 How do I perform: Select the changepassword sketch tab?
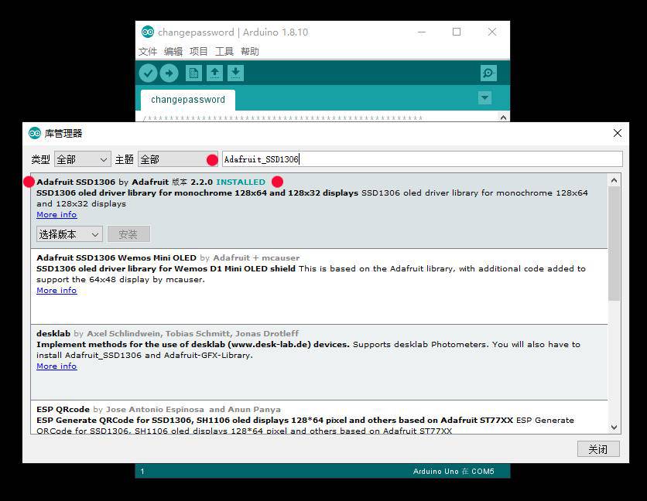[x=188, y=100]
